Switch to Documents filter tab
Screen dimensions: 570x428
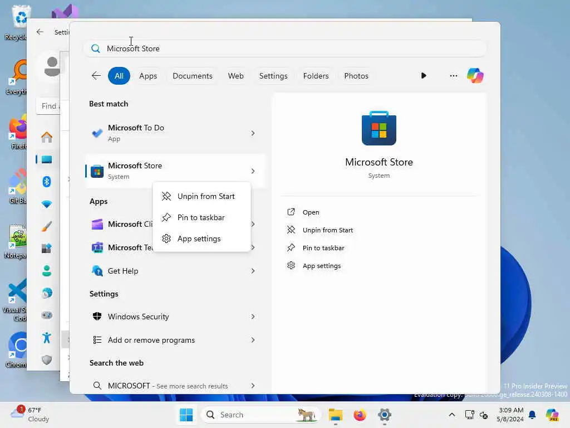click(192, 76)
